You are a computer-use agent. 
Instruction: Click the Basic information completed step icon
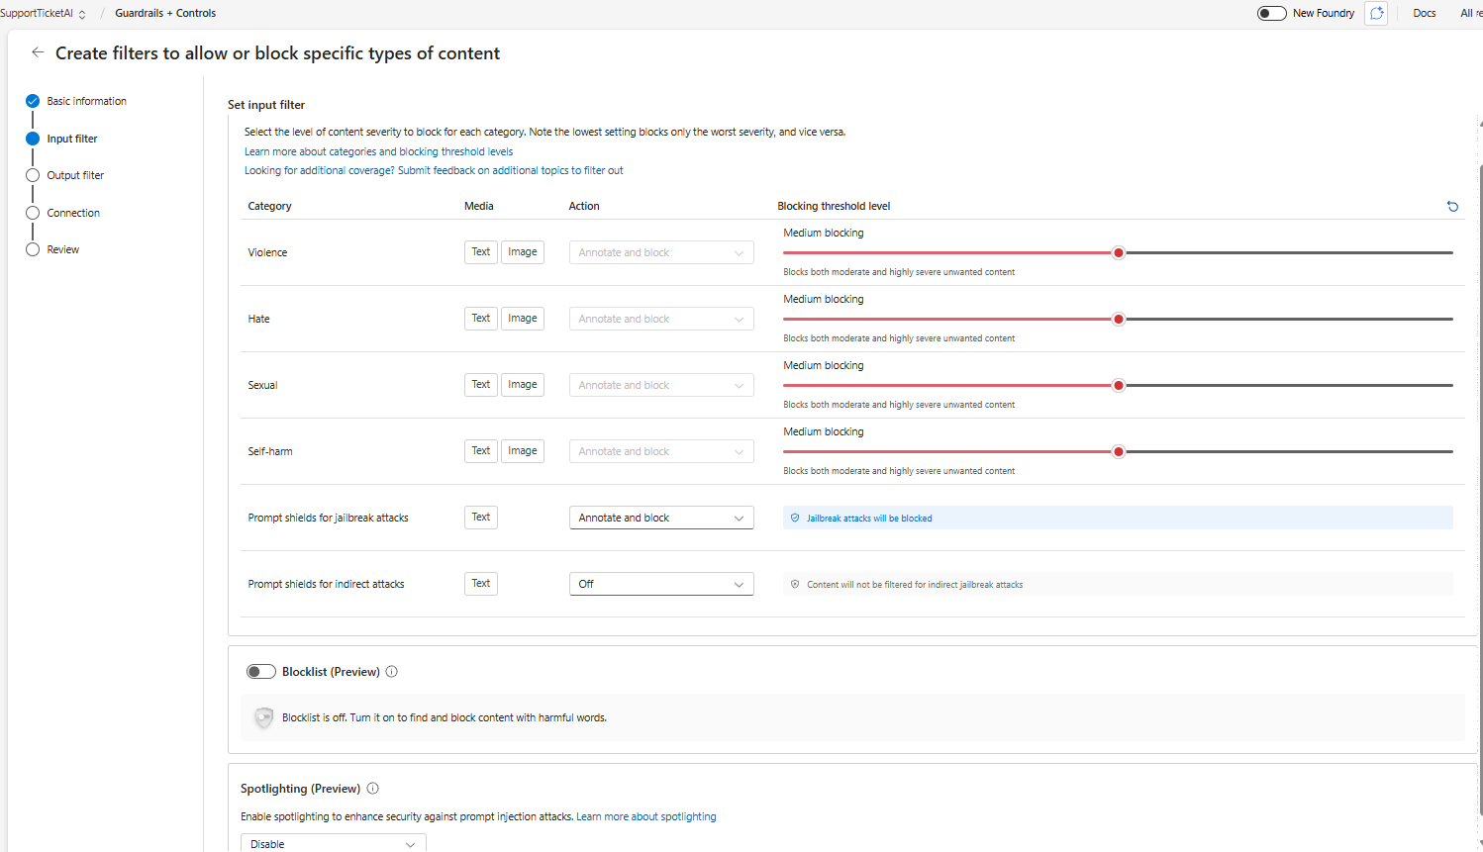pos(33,101)
